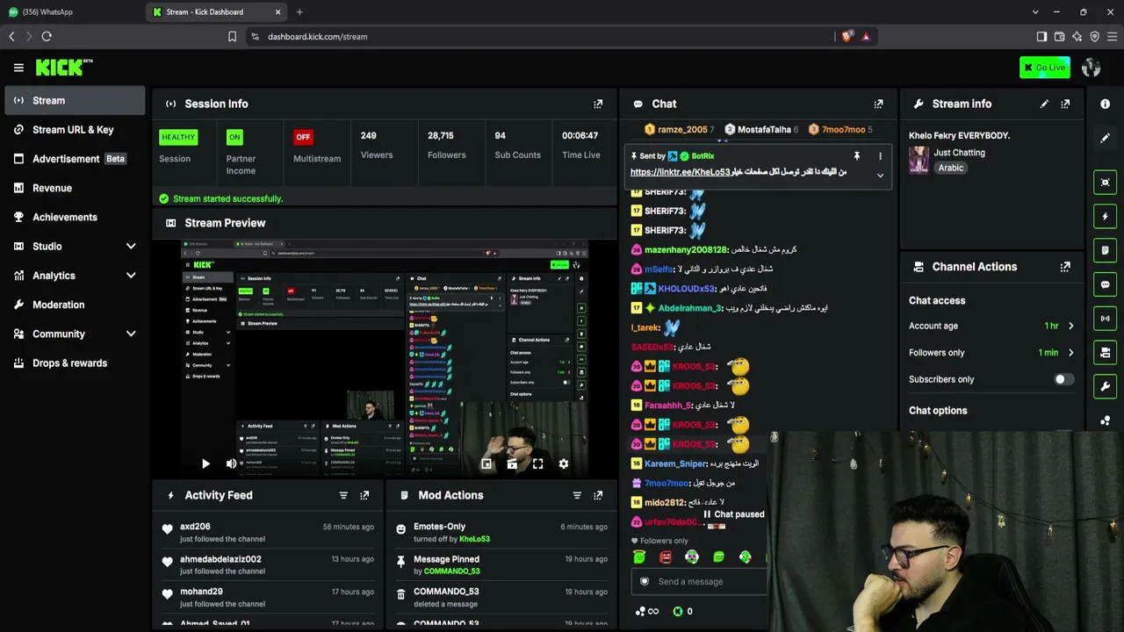This screenshot has width=1124, height=632.
Task: Bookmark this page in address bar
Action: [x=232, y=37]
